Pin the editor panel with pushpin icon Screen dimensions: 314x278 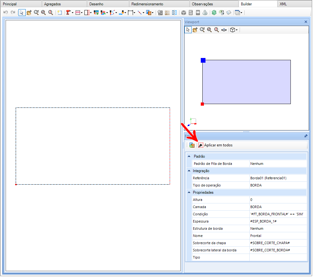(306, 136)
